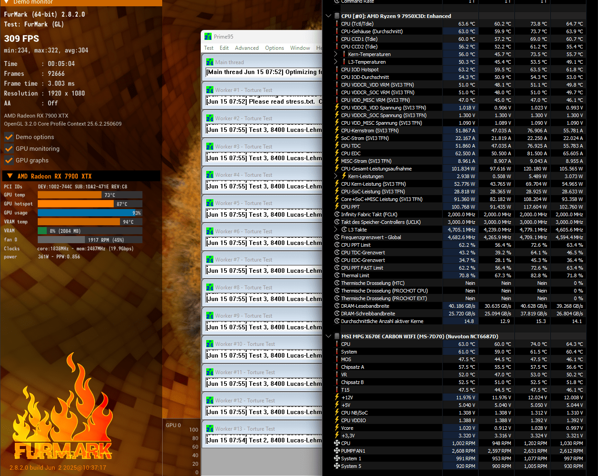598x476 pixels.
Task: Click the Worker #4 Torture Test icon
Action: coord(210,175)
